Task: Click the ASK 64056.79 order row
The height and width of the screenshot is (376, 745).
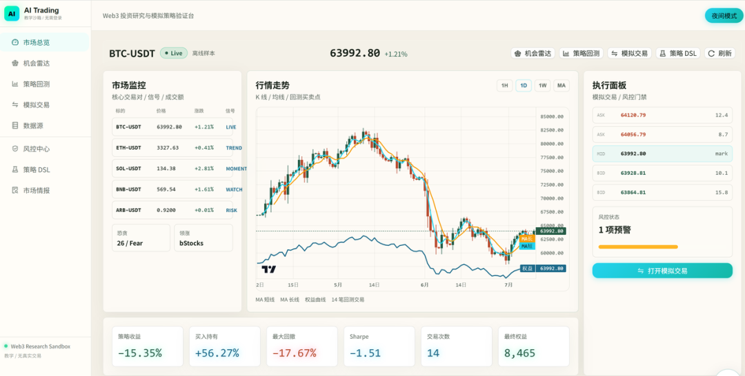Action: [x=662, y=135]
